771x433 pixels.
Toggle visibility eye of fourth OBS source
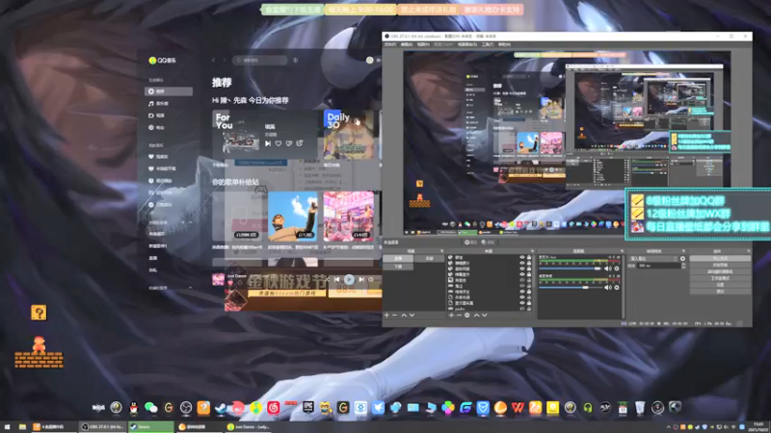[x=522, y=274]
